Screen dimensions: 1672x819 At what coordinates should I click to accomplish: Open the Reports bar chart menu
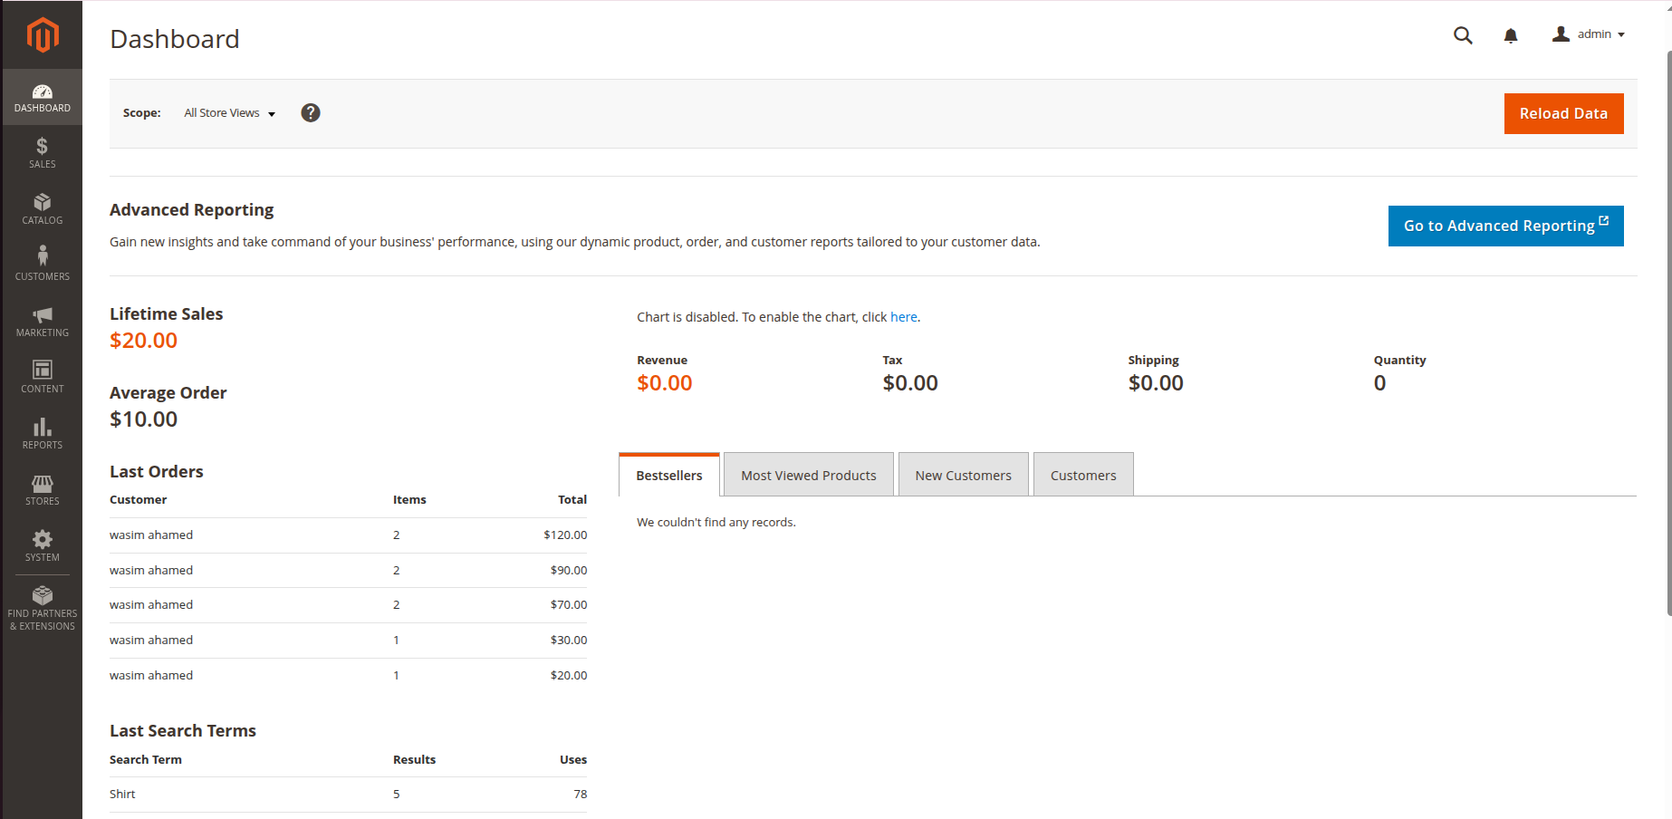click(43, 433)
